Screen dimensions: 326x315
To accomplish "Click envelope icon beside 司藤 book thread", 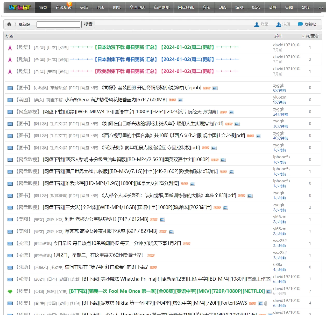I will 10,88.
